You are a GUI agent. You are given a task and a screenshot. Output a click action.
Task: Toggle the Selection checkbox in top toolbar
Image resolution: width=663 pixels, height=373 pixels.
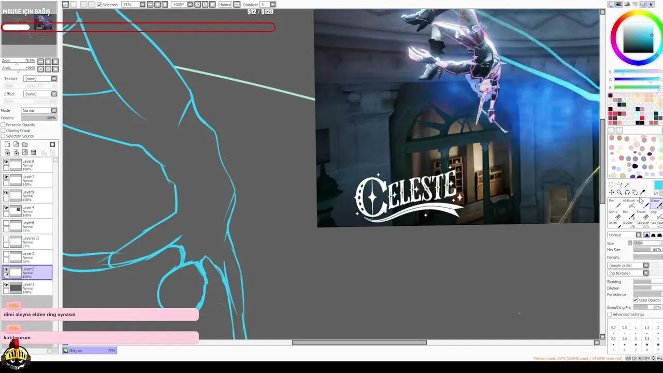click(99, 5)
